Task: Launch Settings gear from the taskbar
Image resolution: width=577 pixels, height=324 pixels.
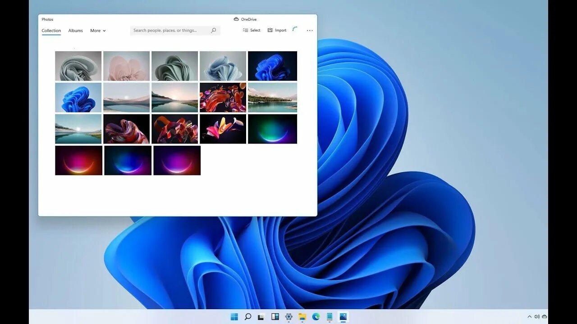Action: (288, 317)
